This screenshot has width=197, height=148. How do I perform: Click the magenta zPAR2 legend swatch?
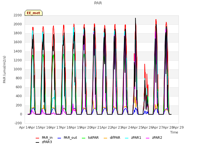[148, 138]
